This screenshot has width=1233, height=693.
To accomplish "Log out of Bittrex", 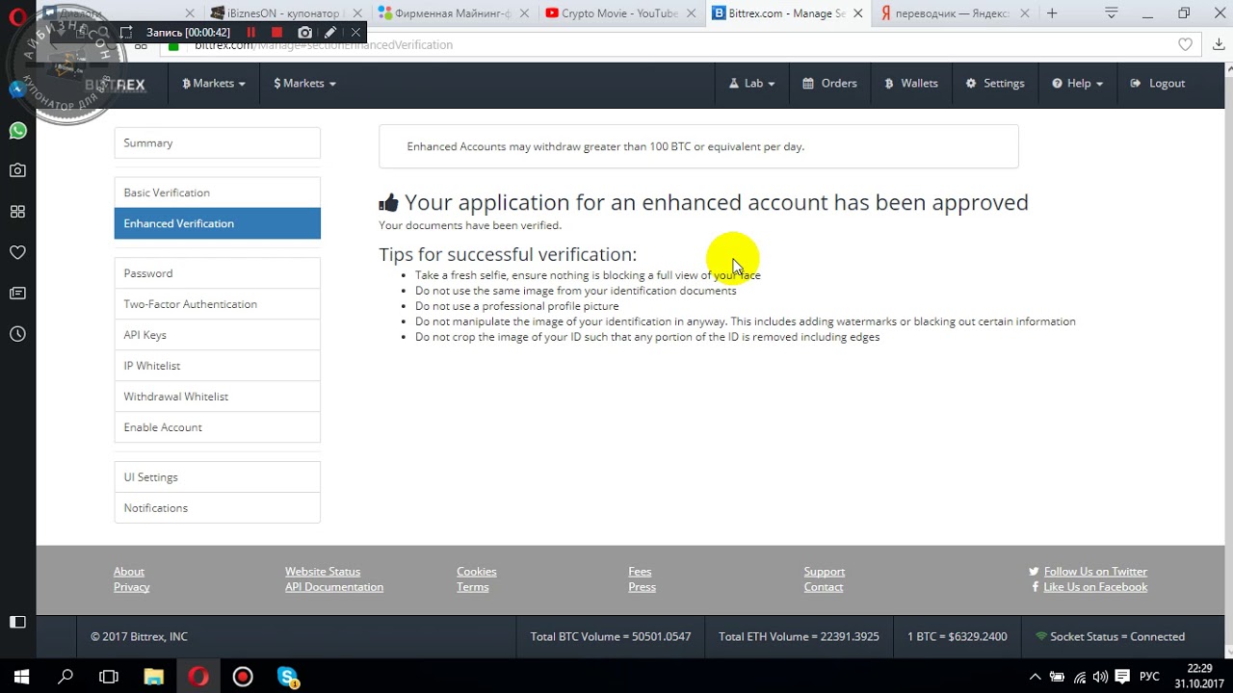I will (x=1158, y=84).
